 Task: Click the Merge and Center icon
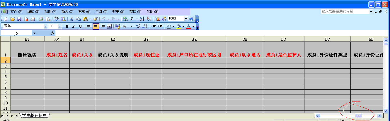pyautogui.click(x=109, y=26)
